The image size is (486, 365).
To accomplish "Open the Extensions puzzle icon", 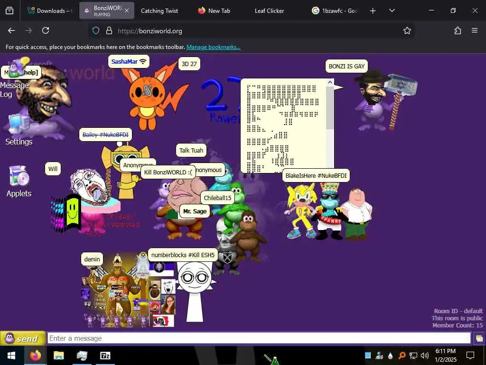I will [458, 30].
